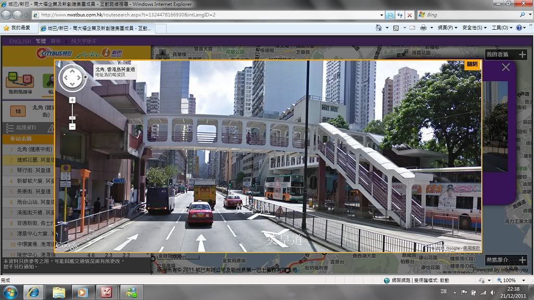The image size is (534, 300).
Task: Open the red chart application on the taskbar
Action: [x=106, y=293]
